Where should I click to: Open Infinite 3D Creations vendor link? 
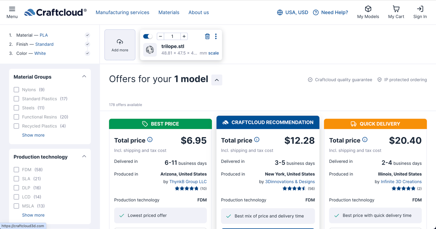point(401,182)
